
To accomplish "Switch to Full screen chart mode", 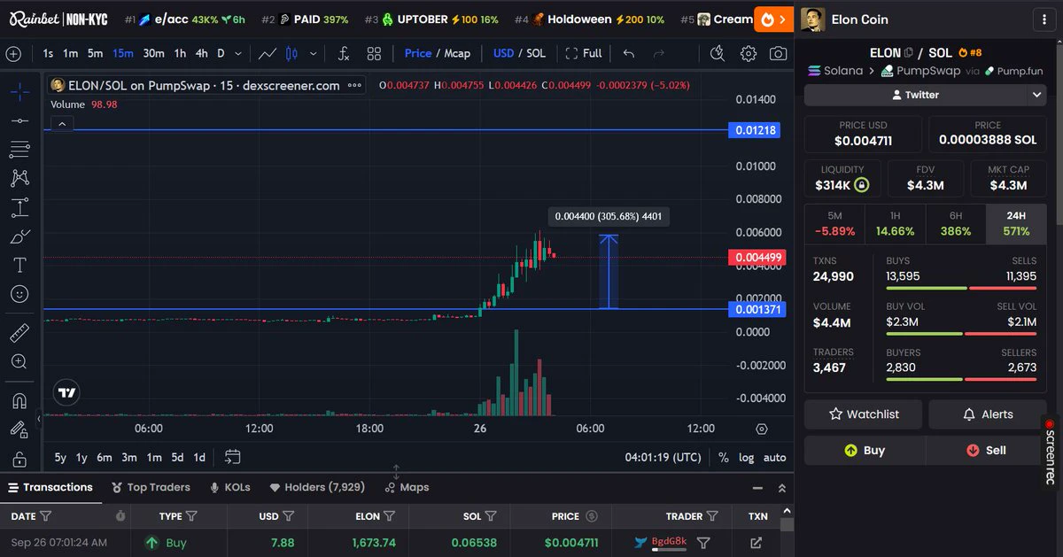I will (584, 54).
